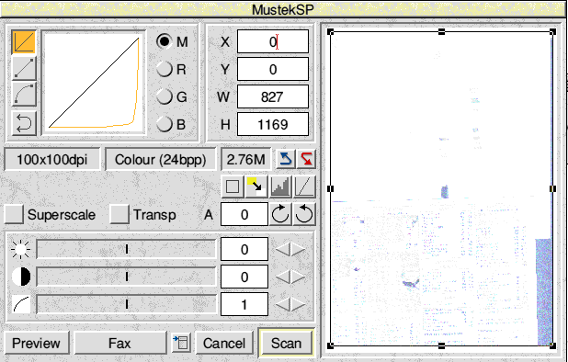The width and height of the screenshot is (568, 362).
Task: Click the Fax button
Action: pyautogui.click(x=119, y=343)
